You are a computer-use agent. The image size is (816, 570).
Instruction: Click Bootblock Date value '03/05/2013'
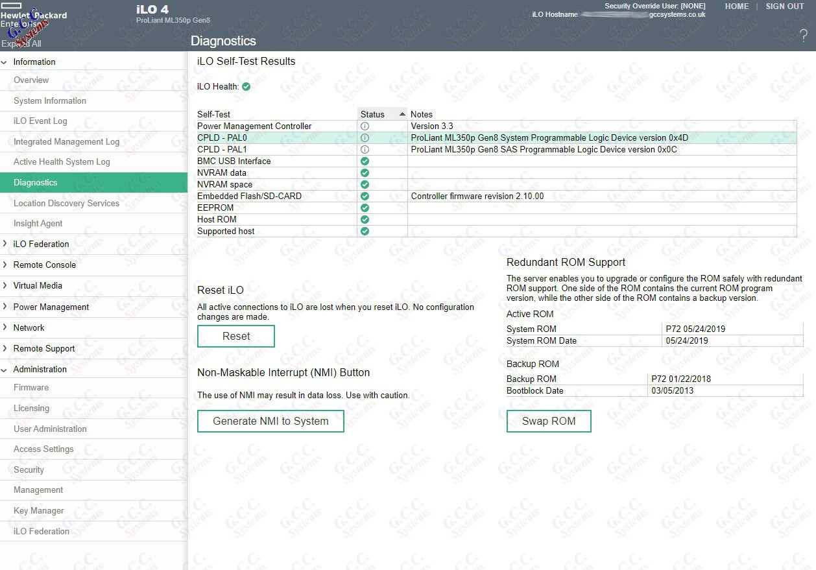(672, 391)
